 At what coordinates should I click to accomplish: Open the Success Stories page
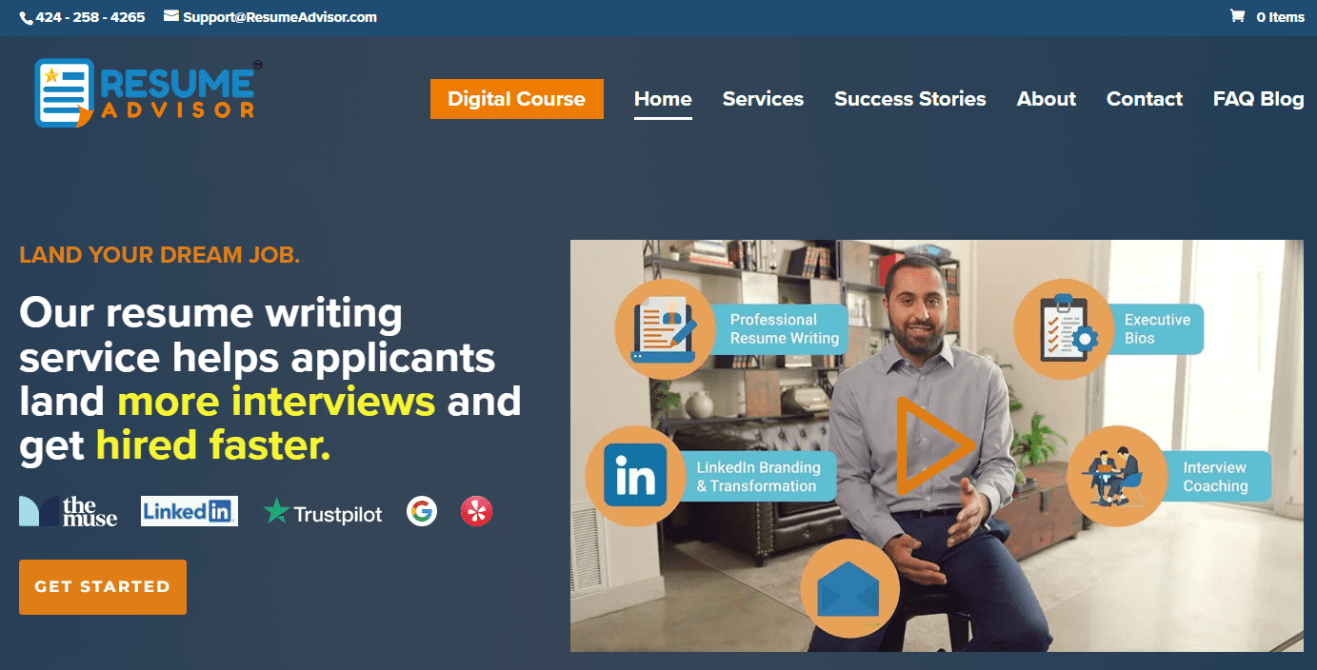[910, 99]
